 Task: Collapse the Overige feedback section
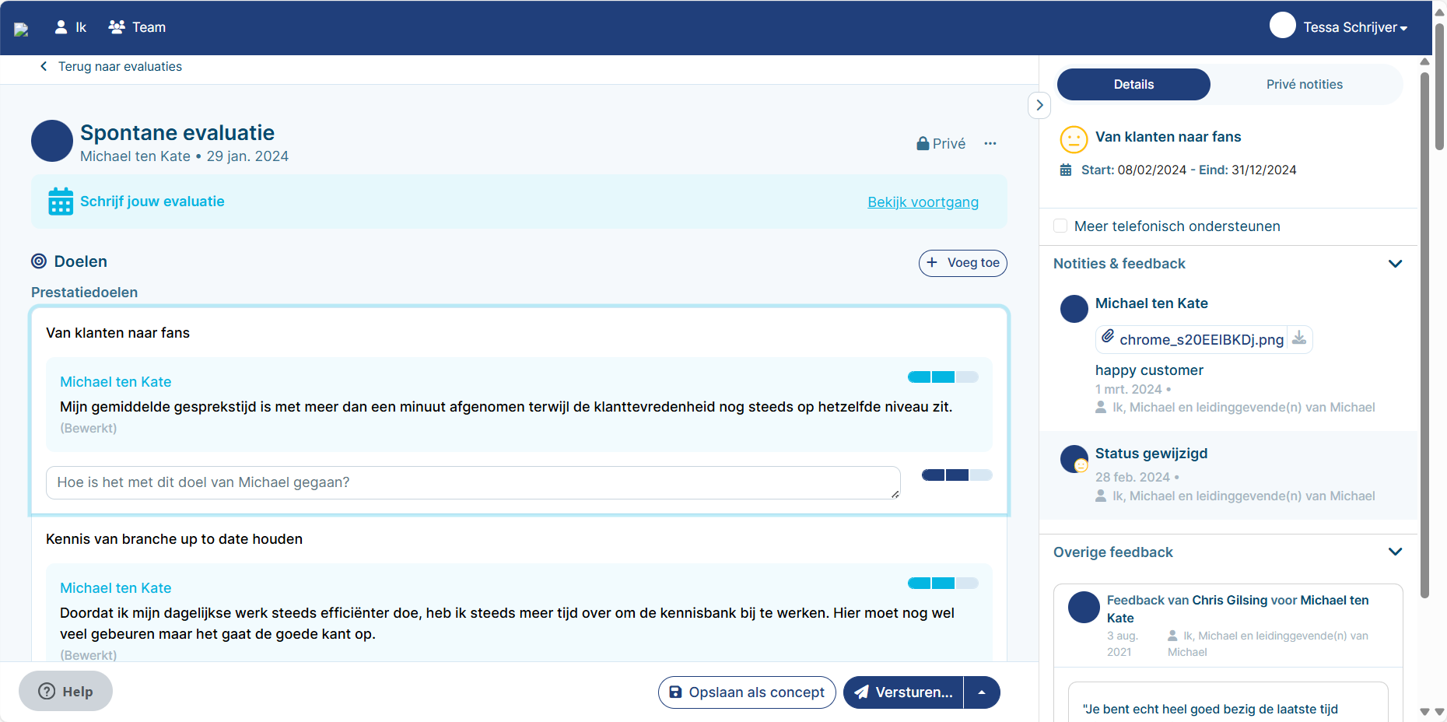point(1395,552)
